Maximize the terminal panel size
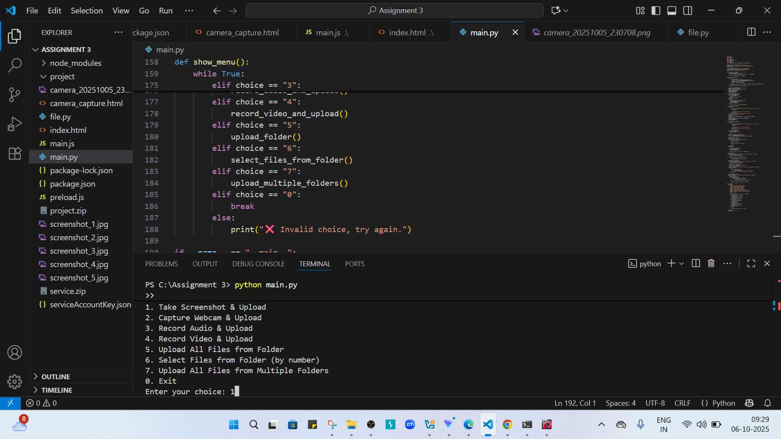Screen dimensions: 781x439 click(x=751, y=263)
